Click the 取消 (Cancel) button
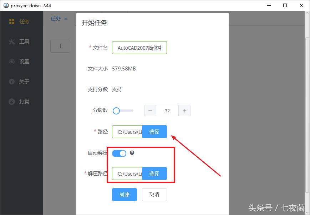 point(154,195)
